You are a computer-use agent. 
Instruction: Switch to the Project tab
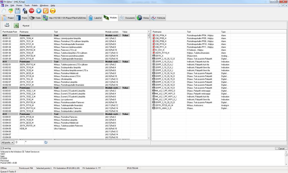[x=8, y=18]
